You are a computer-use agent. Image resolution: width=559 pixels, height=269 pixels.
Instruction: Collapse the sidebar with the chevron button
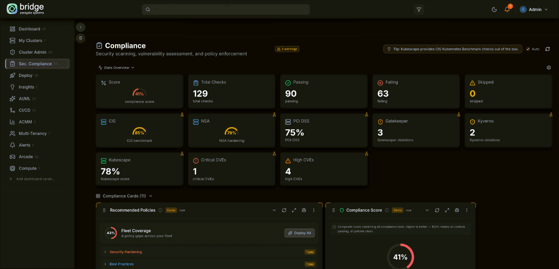pyautogui.click(x=81, y=27)
